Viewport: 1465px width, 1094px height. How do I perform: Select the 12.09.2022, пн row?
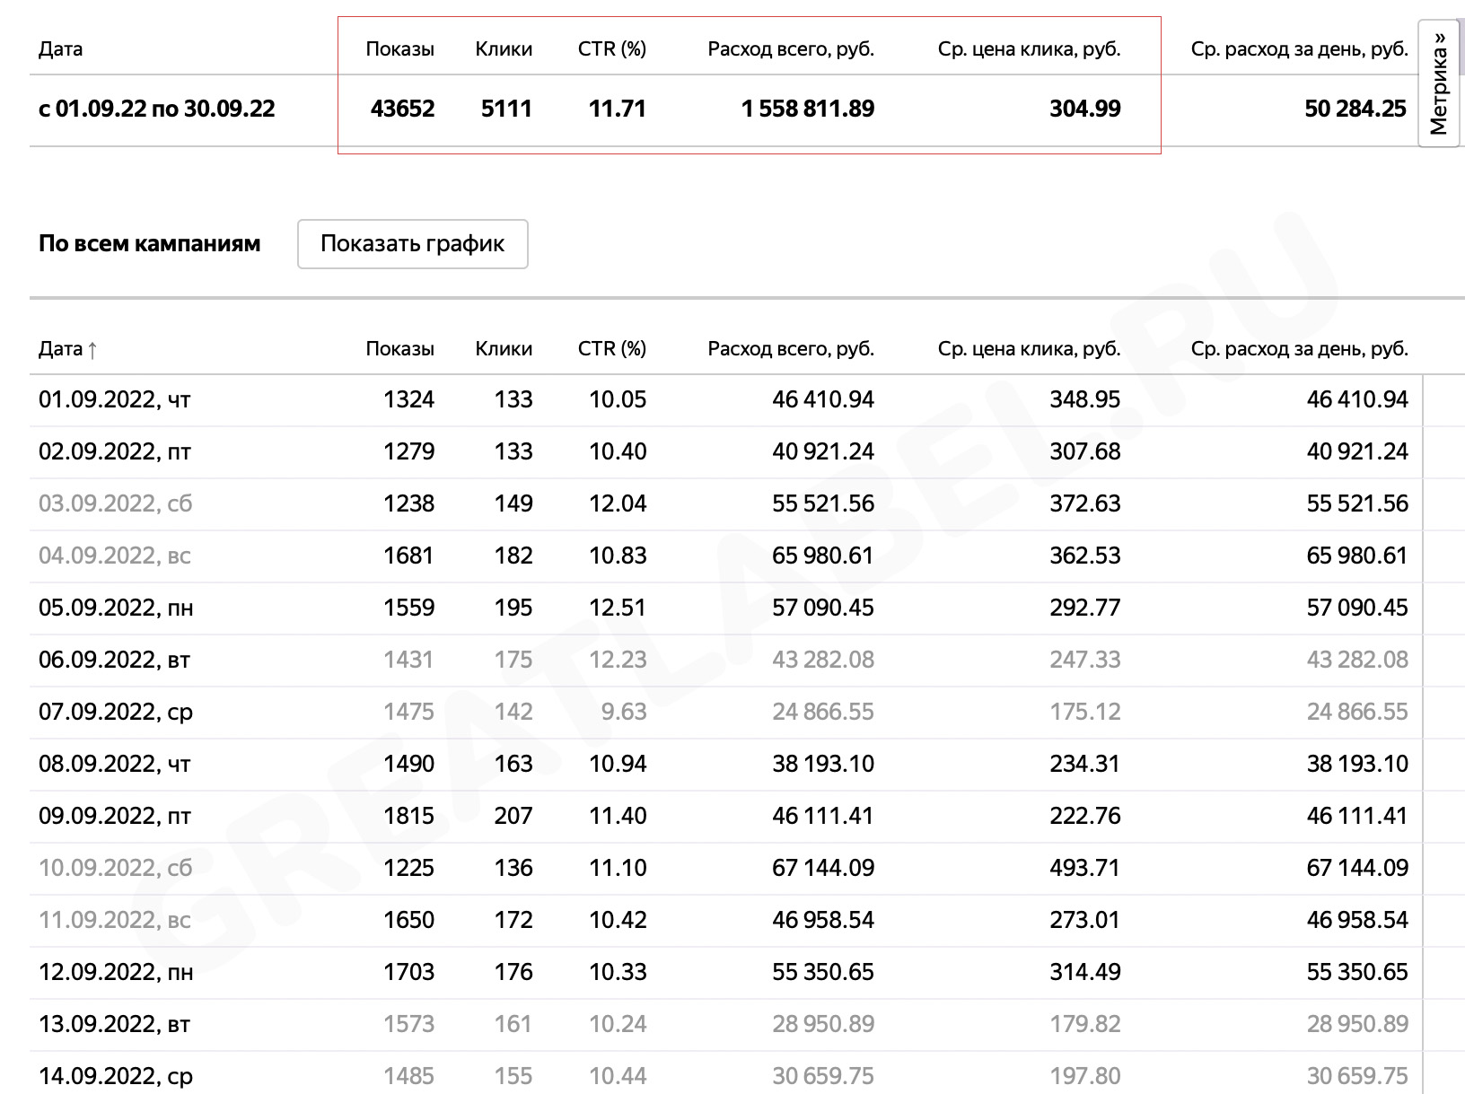(x=726, y=972)
